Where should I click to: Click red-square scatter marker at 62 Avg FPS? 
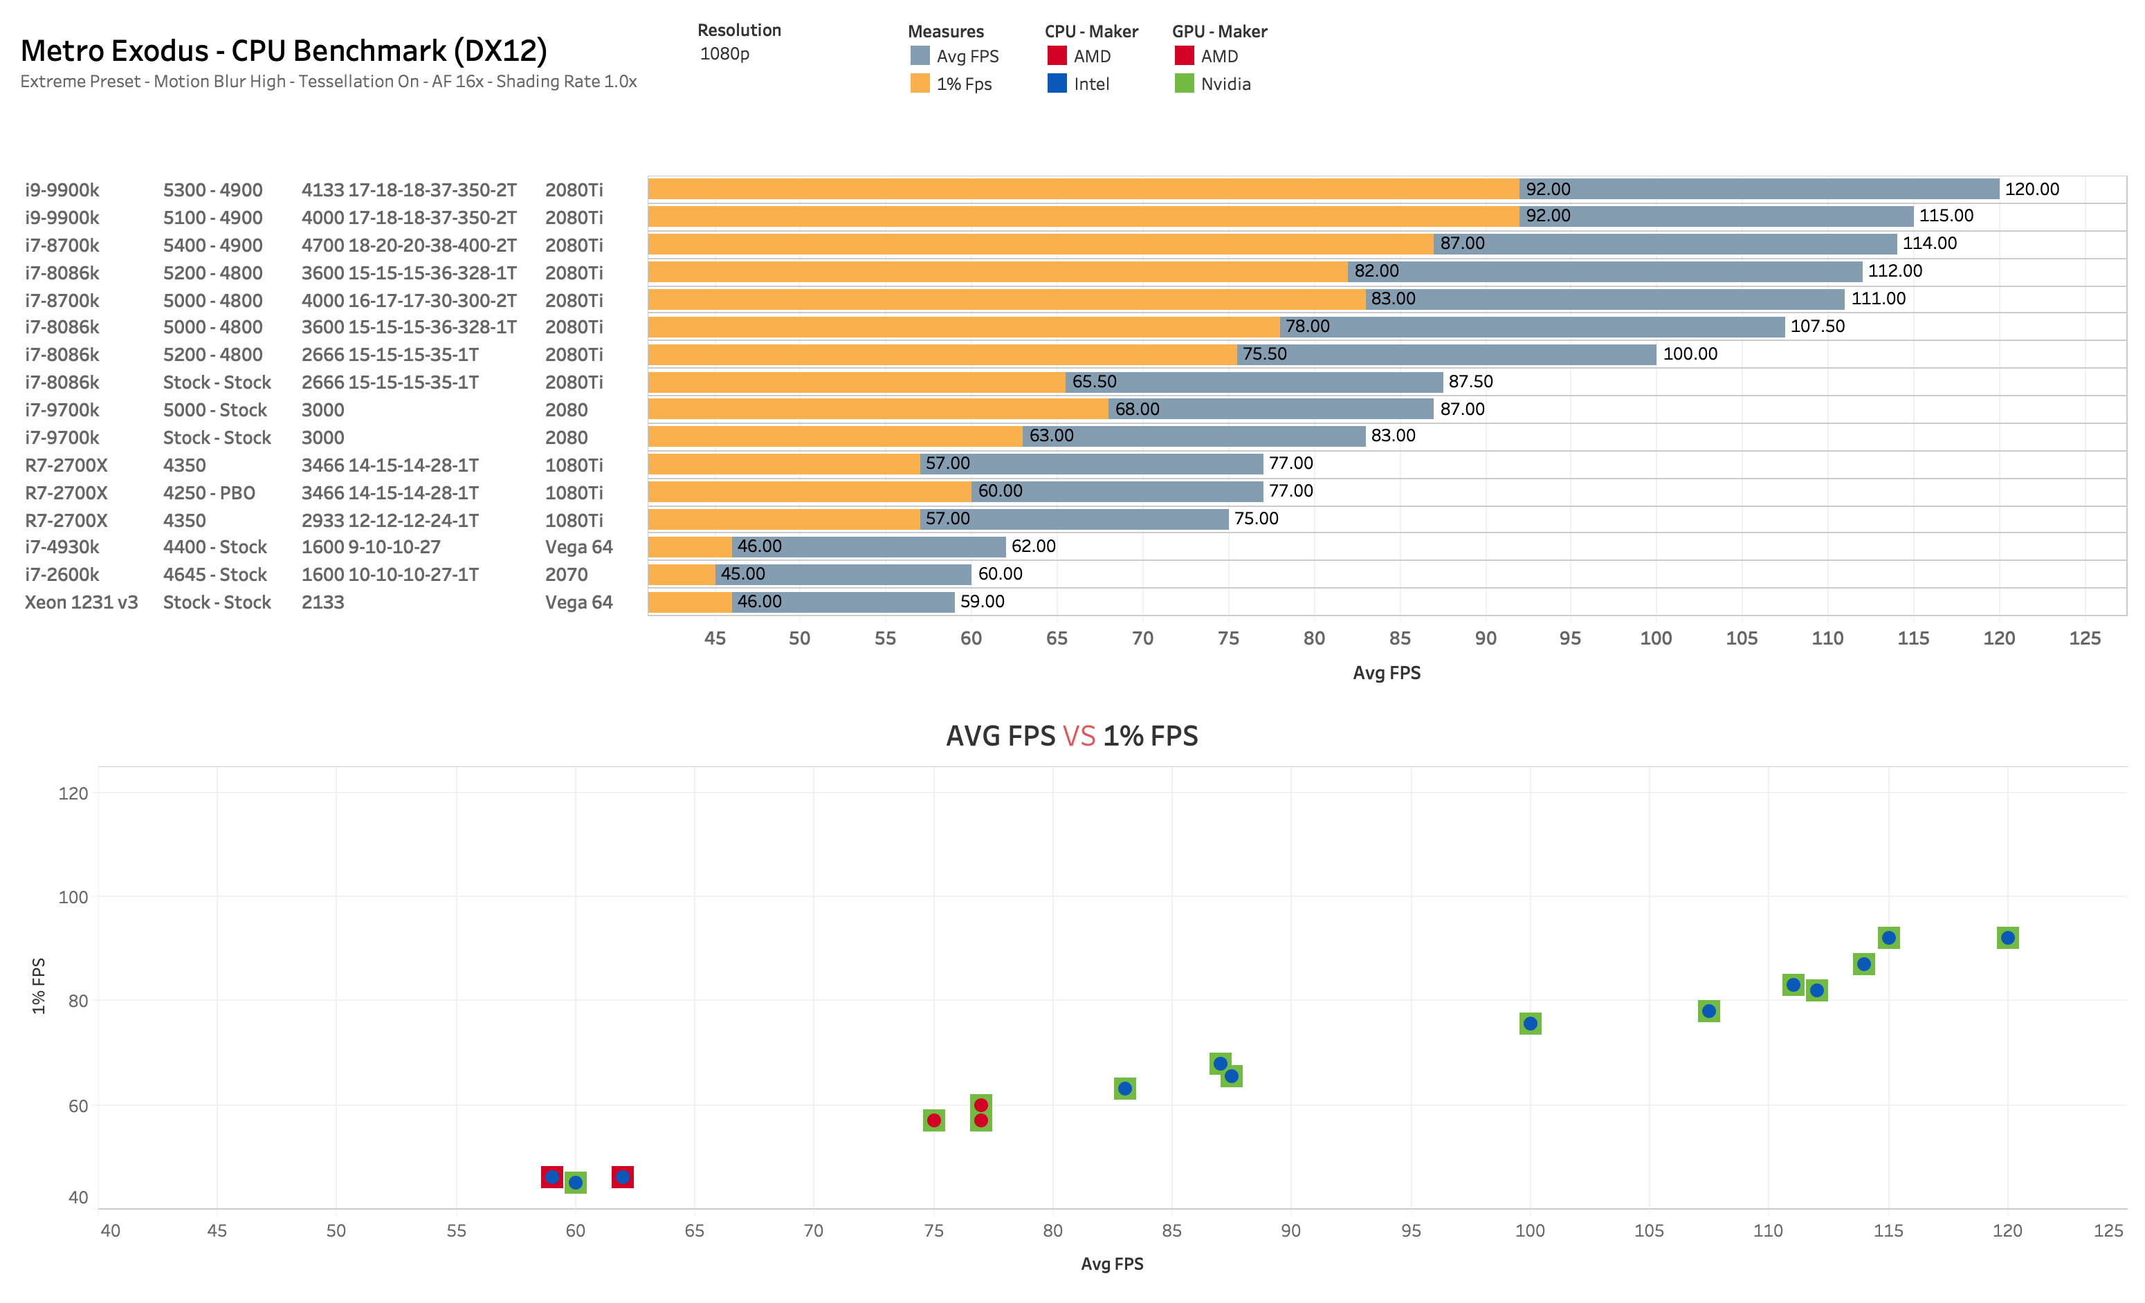[x=623, y=1177]
